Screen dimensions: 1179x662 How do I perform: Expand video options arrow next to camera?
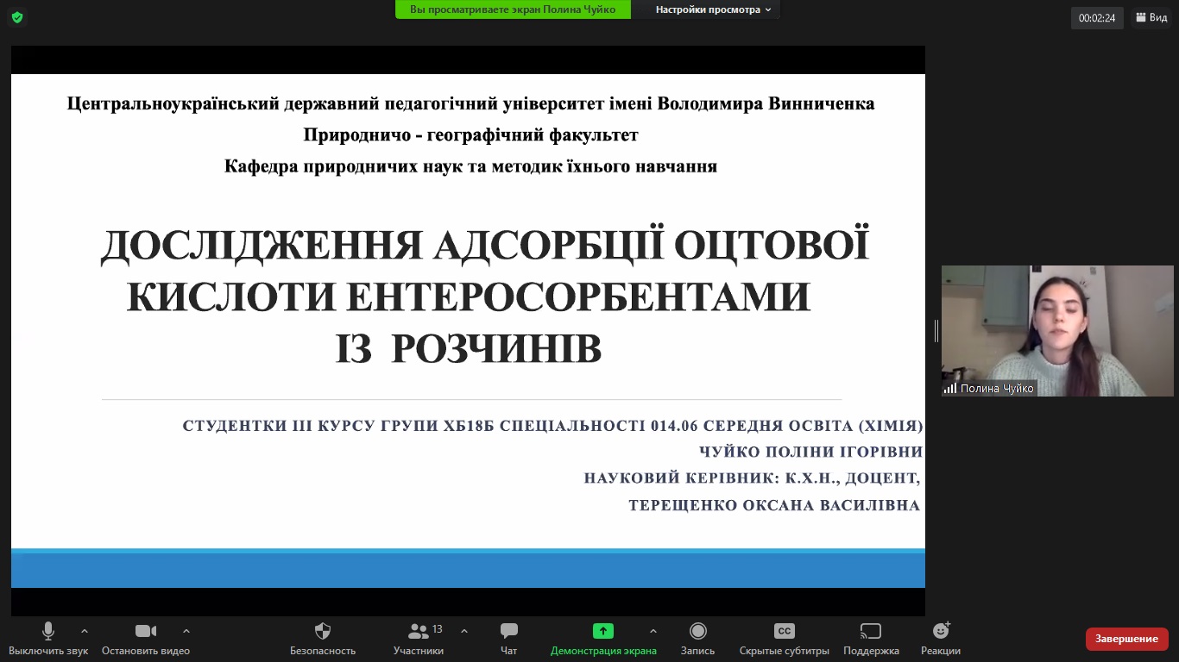(186, 631)
